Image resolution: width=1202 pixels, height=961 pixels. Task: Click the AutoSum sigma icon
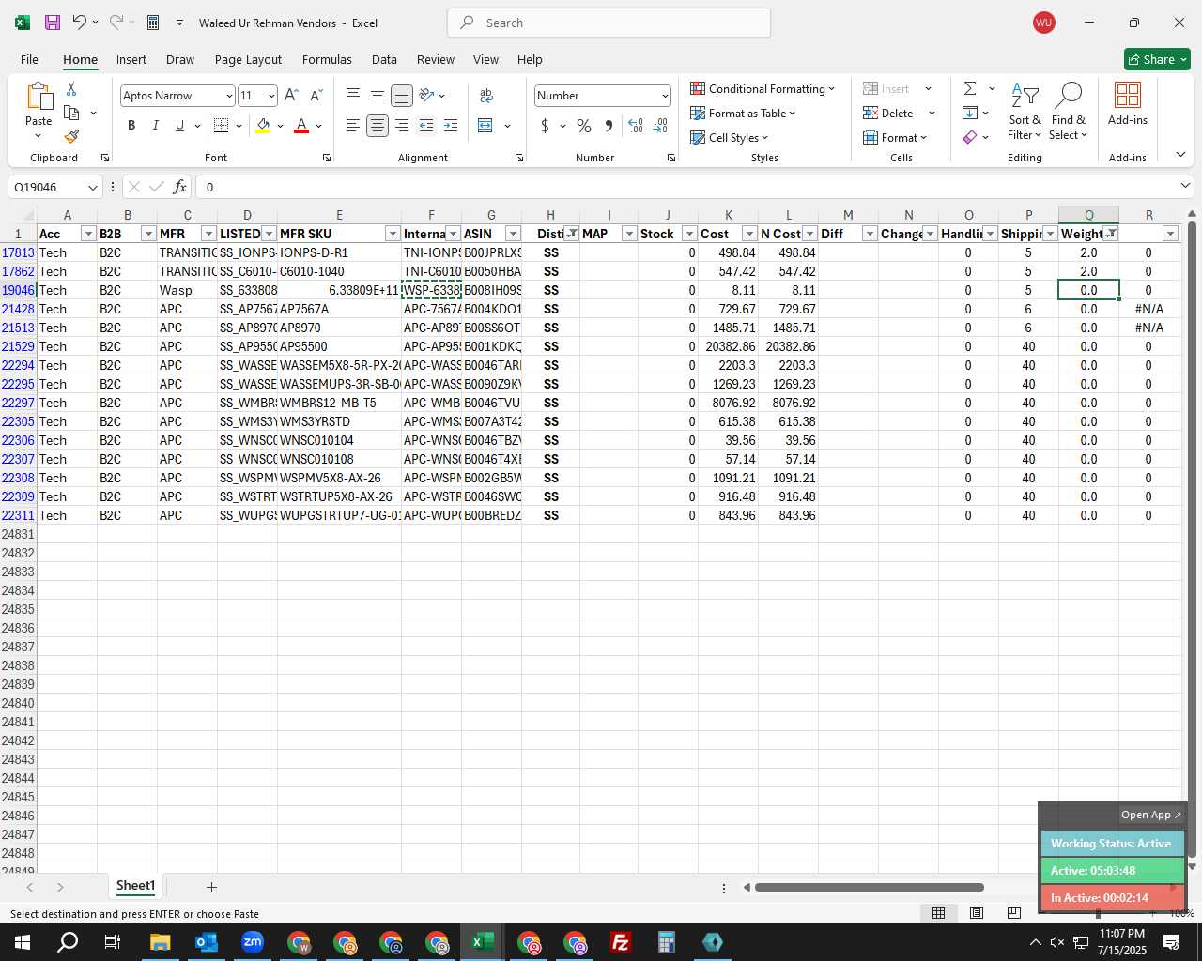970,88
